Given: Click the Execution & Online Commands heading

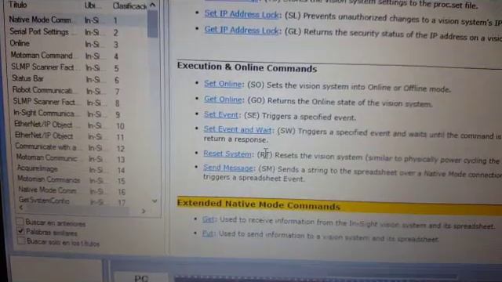Looking at the screenshot, I should tap(247, 67).
